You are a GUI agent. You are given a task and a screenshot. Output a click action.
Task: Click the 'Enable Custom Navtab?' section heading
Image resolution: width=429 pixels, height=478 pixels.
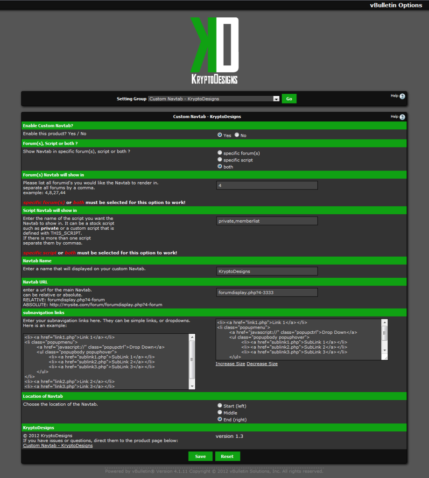pos(48,126)
